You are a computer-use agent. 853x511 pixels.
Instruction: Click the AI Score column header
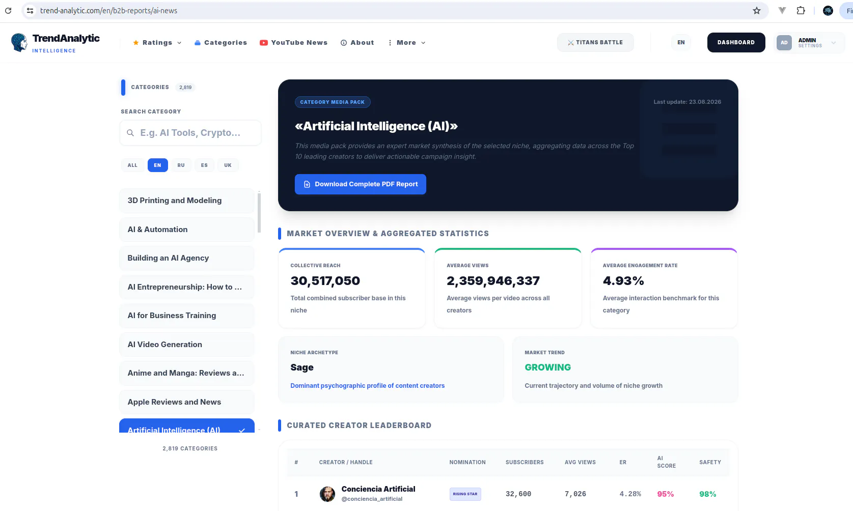click(x=666, y=462)
